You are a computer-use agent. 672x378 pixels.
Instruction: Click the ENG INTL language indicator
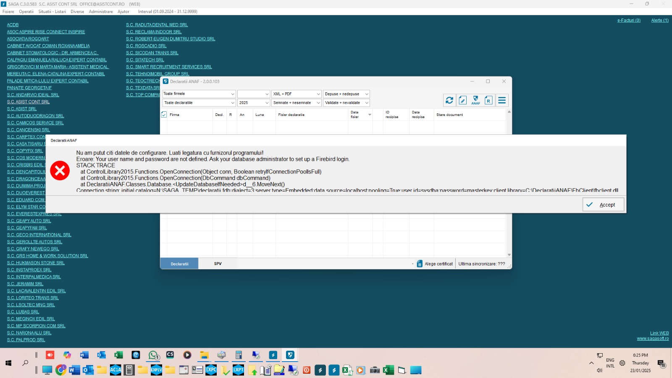click(610, 363)
